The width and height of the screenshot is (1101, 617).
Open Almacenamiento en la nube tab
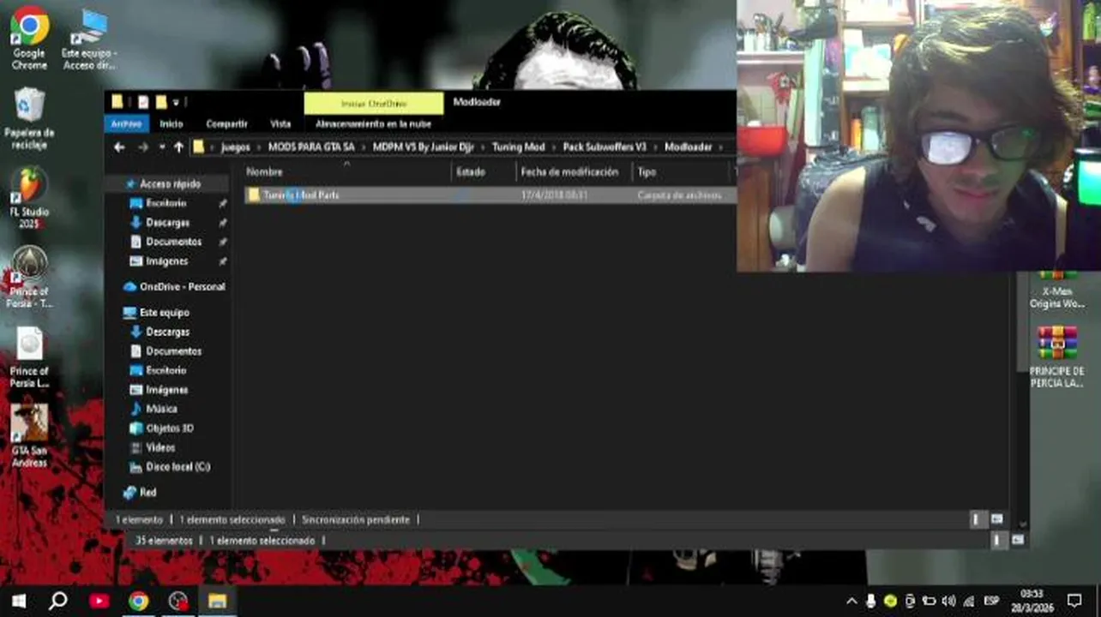click(373, 124)
